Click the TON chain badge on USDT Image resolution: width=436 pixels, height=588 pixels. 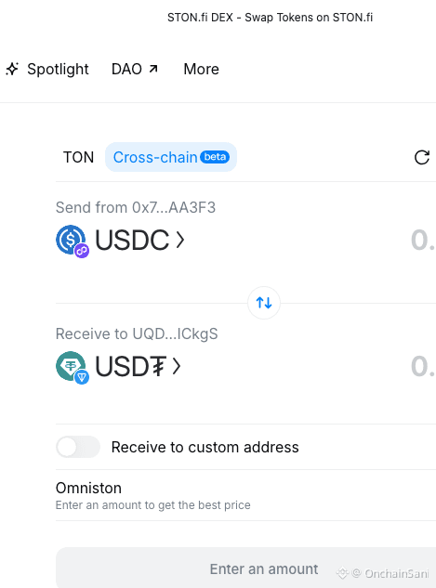[x=82, y=377]
